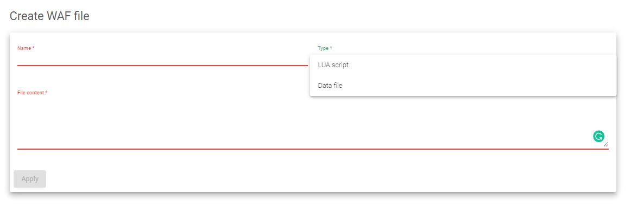Screen dimensions: 631x205
Task: Click the red underline beneath Name
Action: coord(162,66)
